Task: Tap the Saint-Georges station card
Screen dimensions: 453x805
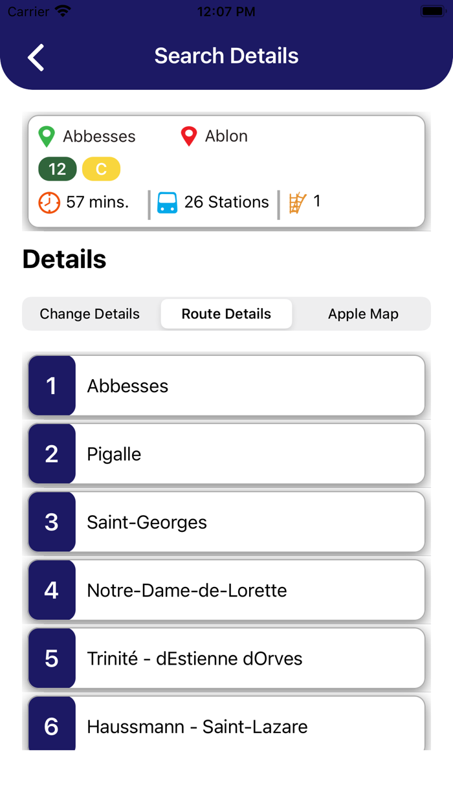Action: (226, 522)
